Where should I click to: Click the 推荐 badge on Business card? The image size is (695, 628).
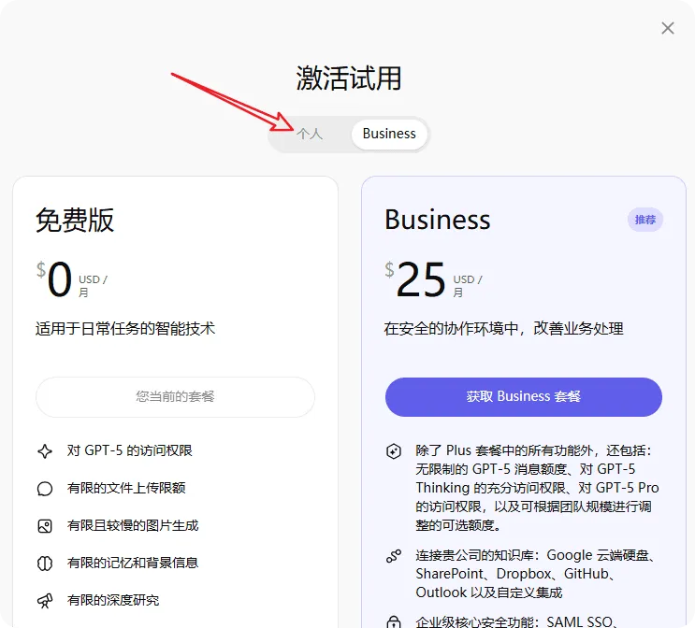(x=644, y=220)
